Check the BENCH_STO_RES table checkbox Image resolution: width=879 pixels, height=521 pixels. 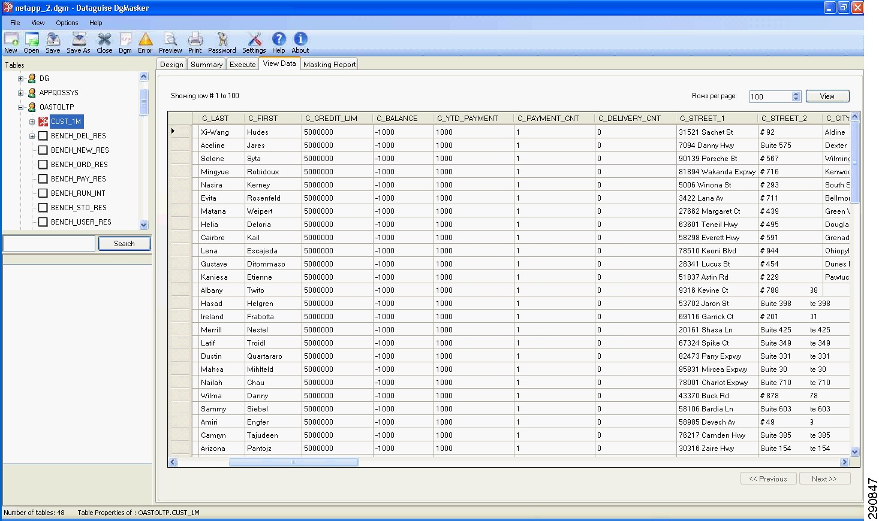43,208
